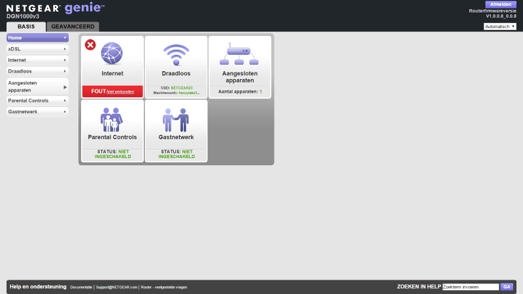Click the Parental Controls tile title
The width and height of the screenshot is (523, 294).
[112, 137]
